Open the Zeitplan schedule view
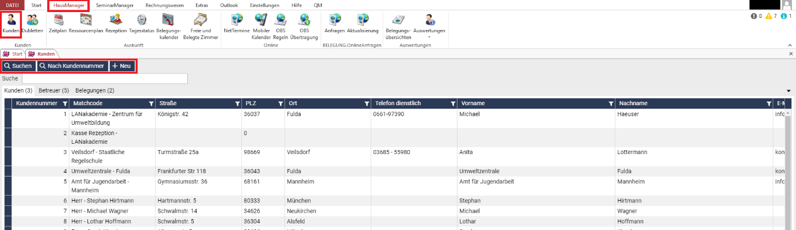 57,23
